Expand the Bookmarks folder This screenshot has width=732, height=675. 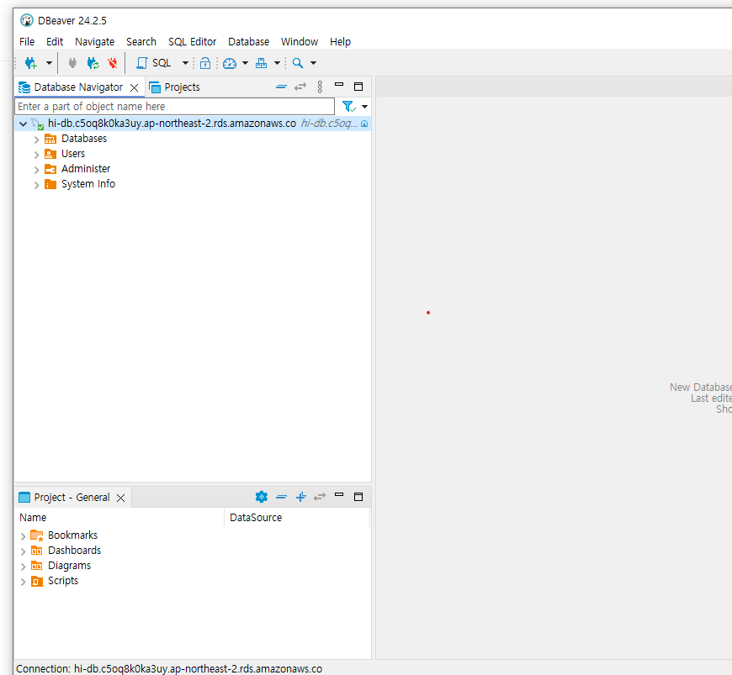(23, 536)
